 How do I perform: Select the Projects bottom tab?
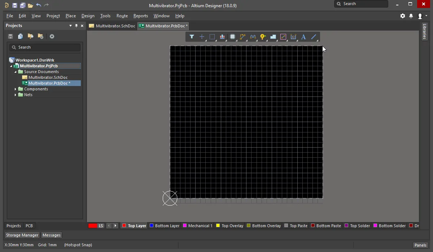pos(14,226)
